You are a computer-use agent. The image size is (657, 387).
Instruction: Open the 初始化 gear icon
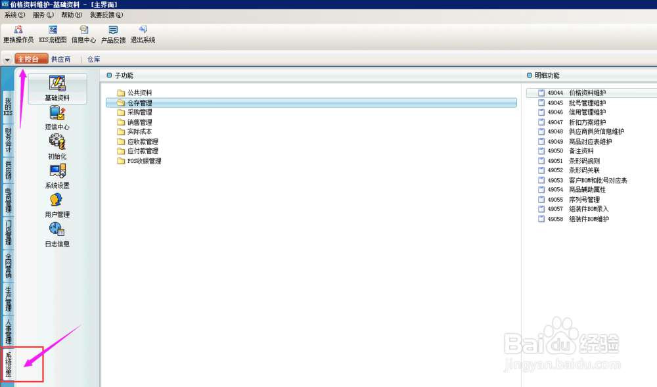(57, 141)
